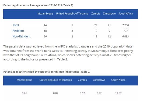Viewport: 143px width, 102px height.
Task: Click the paragraph mentioning WIPO statistics database
Action: tap(68, 53)
